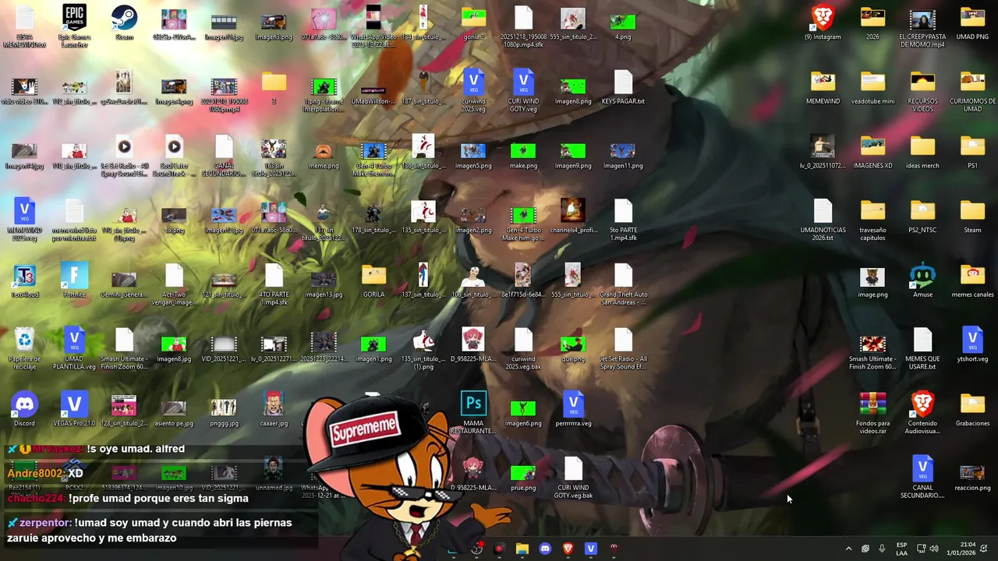Screen dimensions: 998x561
Task: Open the textcloud shortcut
Action: pos(24,280)
